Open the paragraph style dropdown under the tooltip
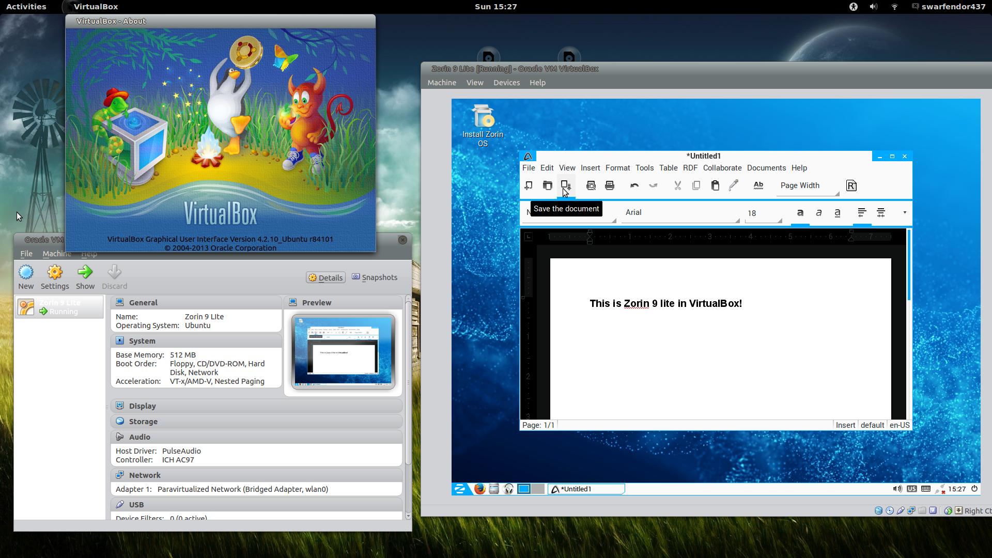This screenshot has width=992, height=558. (x=569, y=213)
